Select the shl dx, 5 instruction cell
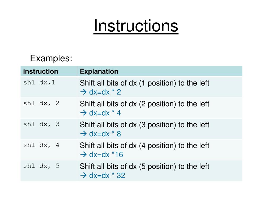 (49, 171)
